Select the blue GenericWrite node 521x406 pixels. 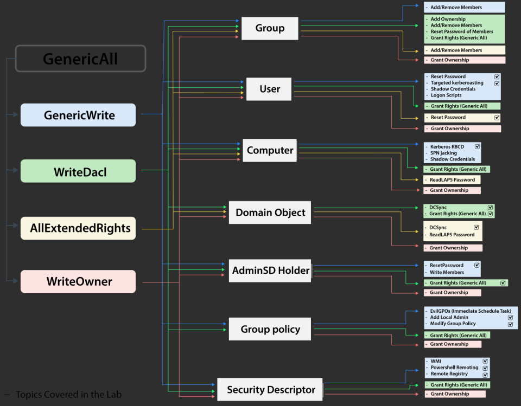point(78,115)
